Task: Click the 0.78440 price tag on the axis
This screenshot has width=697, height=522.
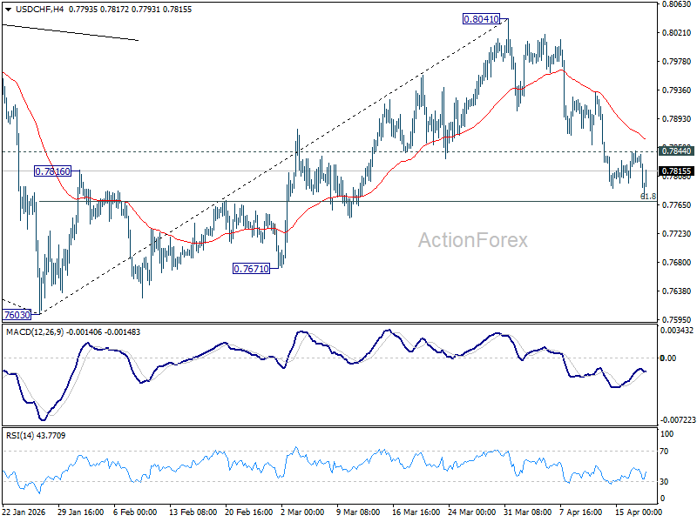Action: (x=676, y=151)
